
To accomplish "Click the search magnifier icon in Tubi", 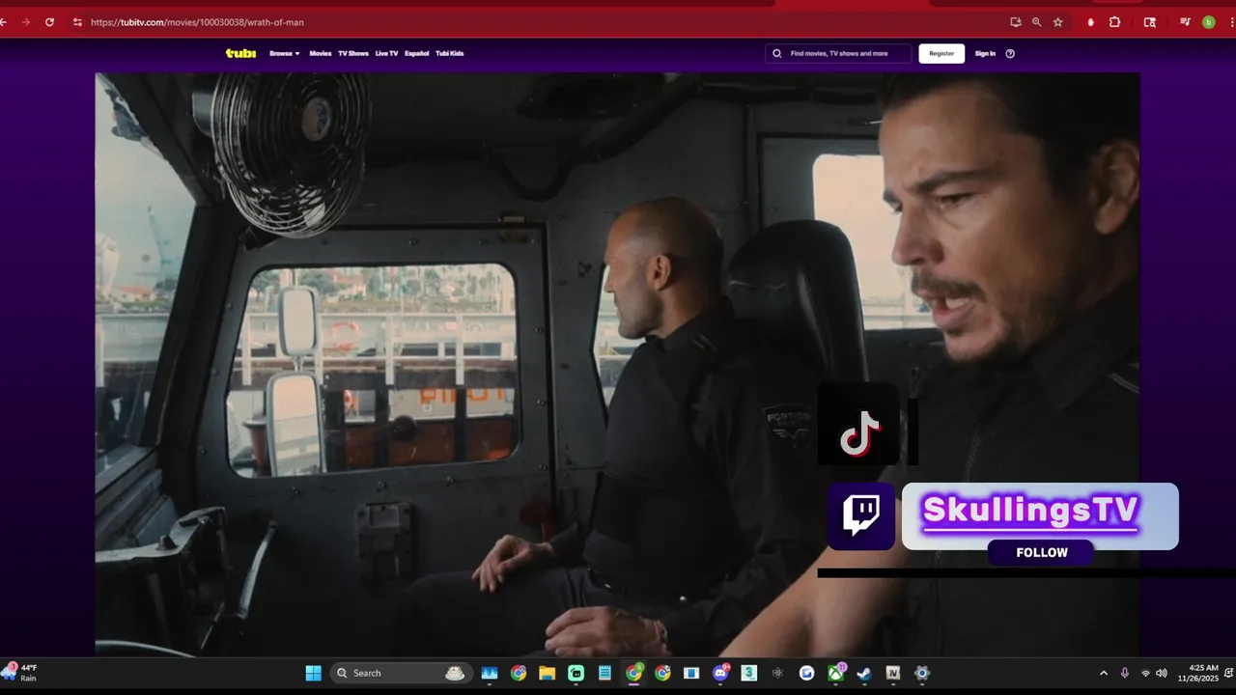I will [x=777, y=53].
